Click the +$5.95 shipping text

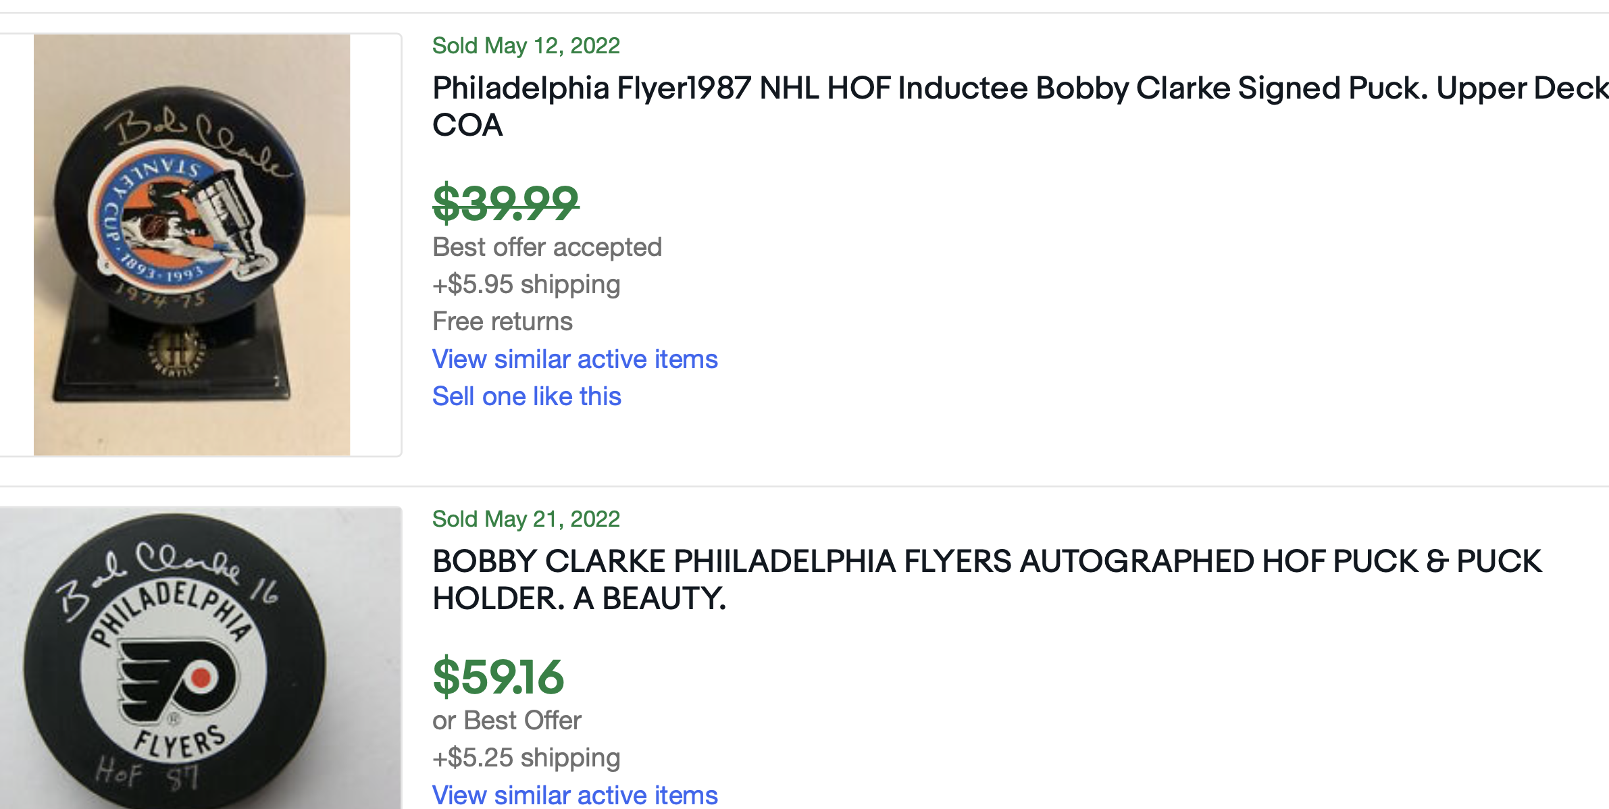(x=526, y=284)
